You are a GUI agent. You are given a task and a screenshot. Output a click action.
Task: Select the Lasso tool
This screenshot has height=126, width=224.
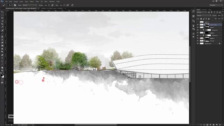pyautogui.click(x=2, y=18)
